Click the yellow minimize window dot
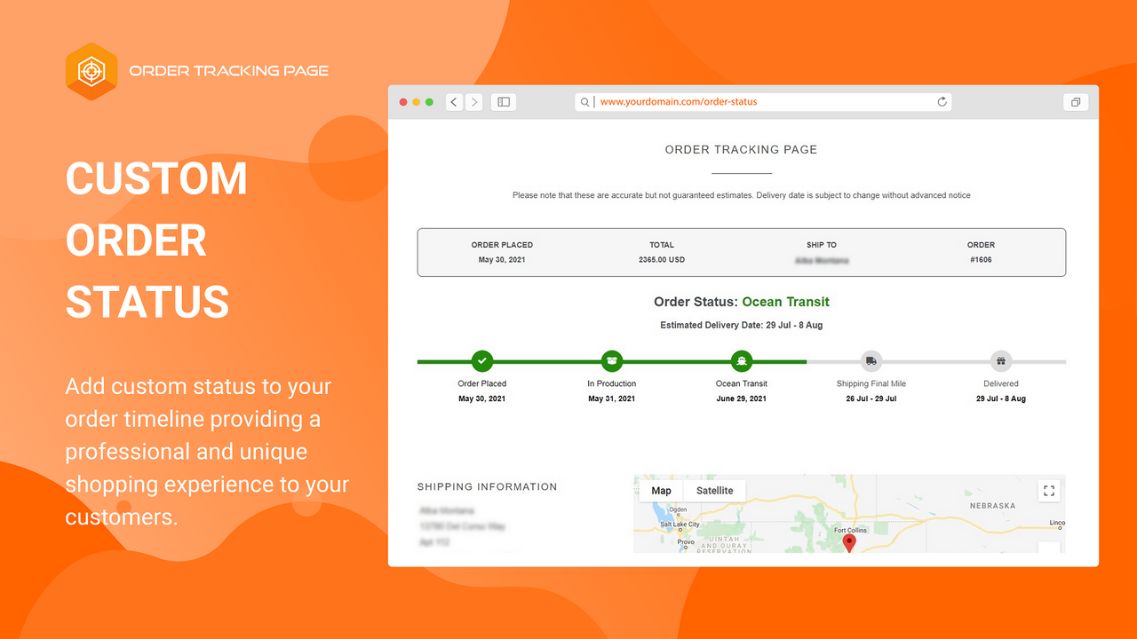The image size is (1137, 639). pyautogui.click(x=417, y=102)
